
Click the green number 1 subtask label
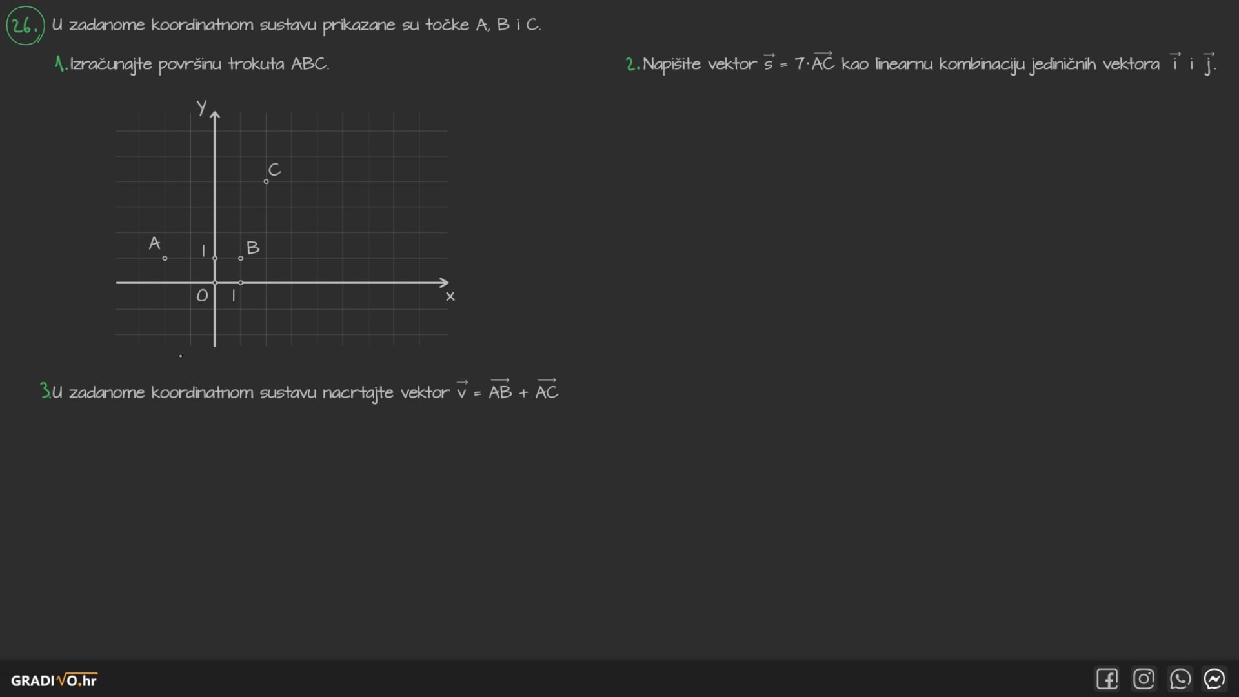(x=60, y=64)
